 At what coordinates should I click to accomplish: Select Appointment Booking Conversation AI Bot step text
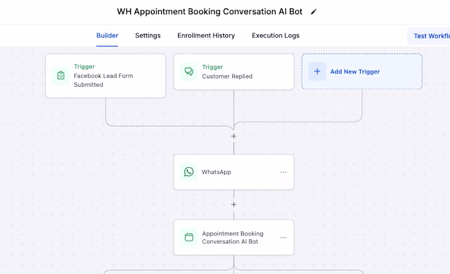233,237
